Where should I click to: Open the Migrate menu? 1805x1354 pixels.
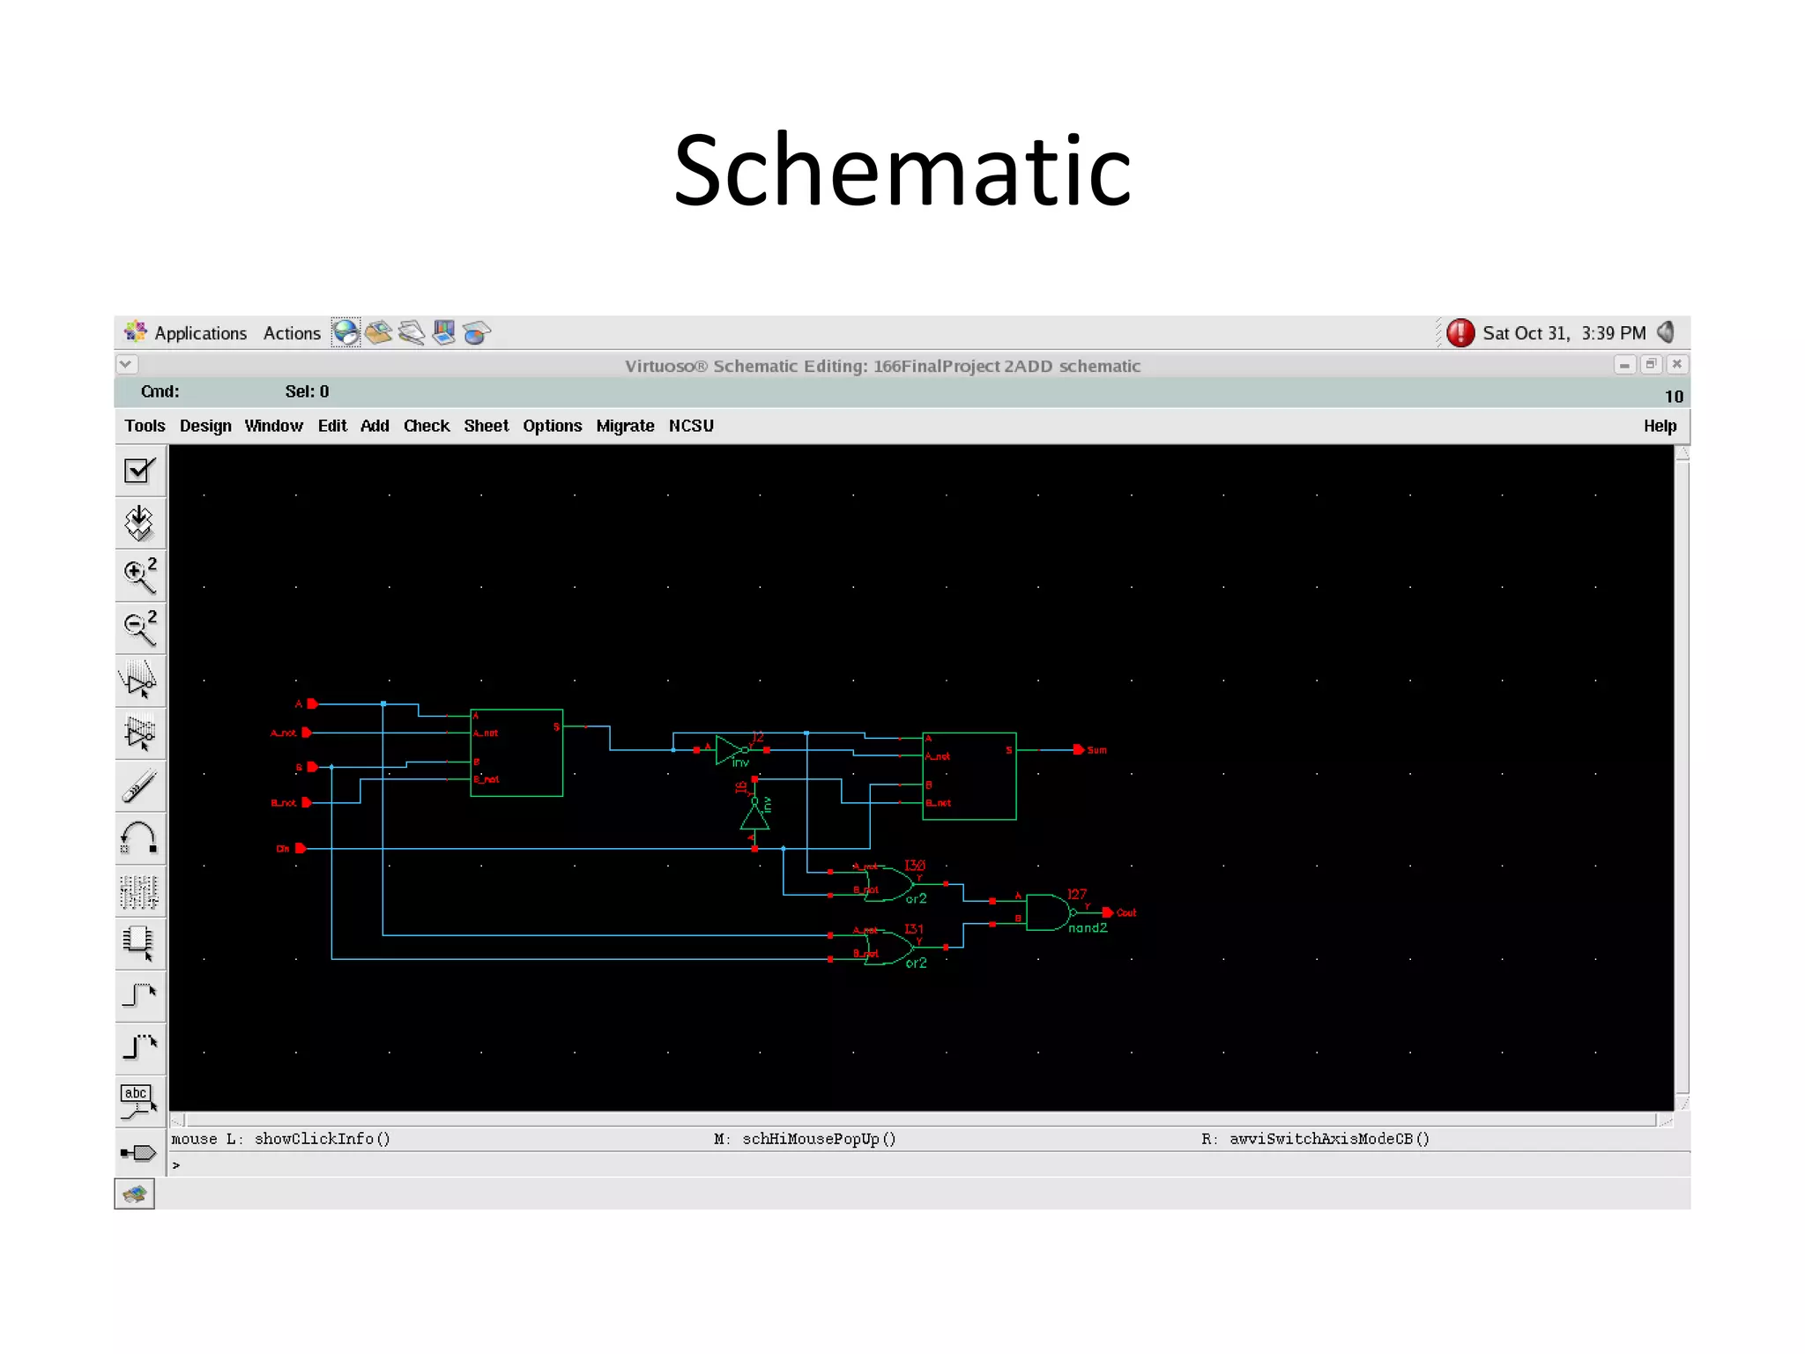pos(625,426)
